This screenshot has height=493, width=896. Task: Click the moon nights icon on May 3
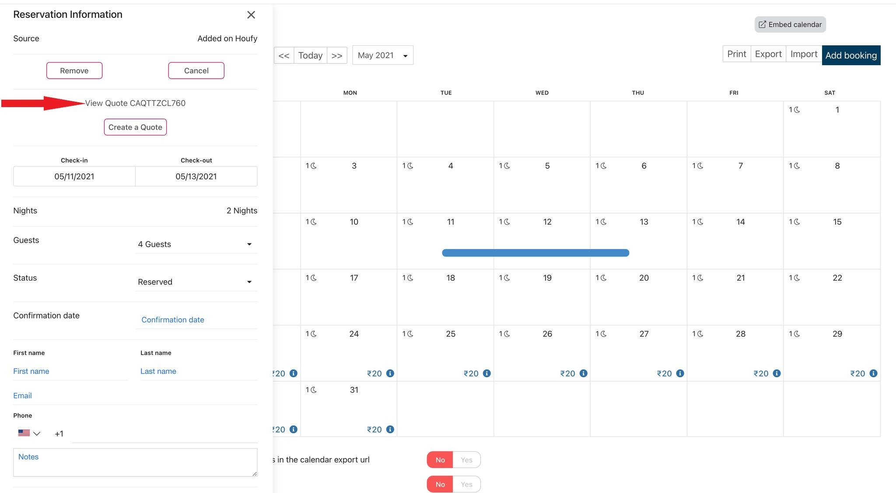click(313, 166)
